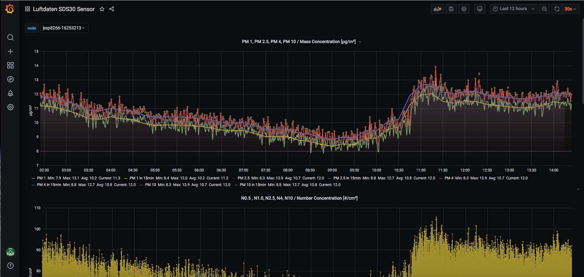
Task: Open the sidebar Search icon
Action: point(10,37)
